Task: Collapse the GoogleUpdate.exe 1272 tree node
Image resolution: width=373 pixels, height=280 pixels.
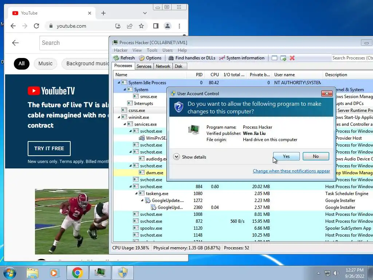Action: point(142,200)
